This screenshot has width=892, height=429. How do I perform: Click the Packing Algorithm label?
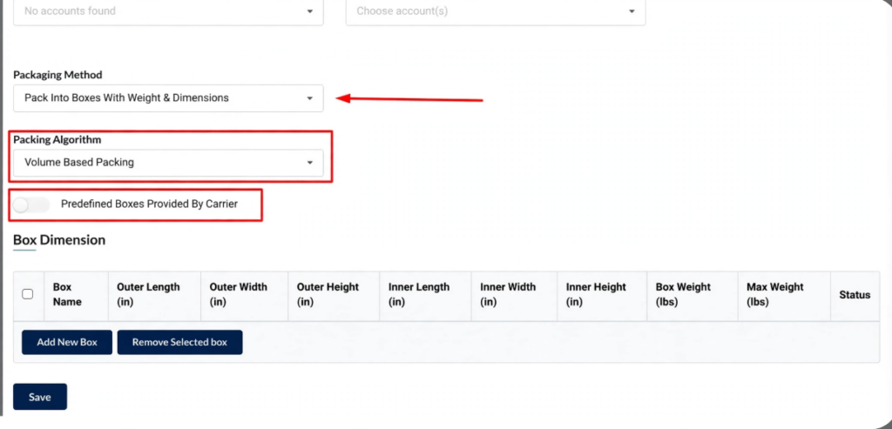(x=57, y=140)
